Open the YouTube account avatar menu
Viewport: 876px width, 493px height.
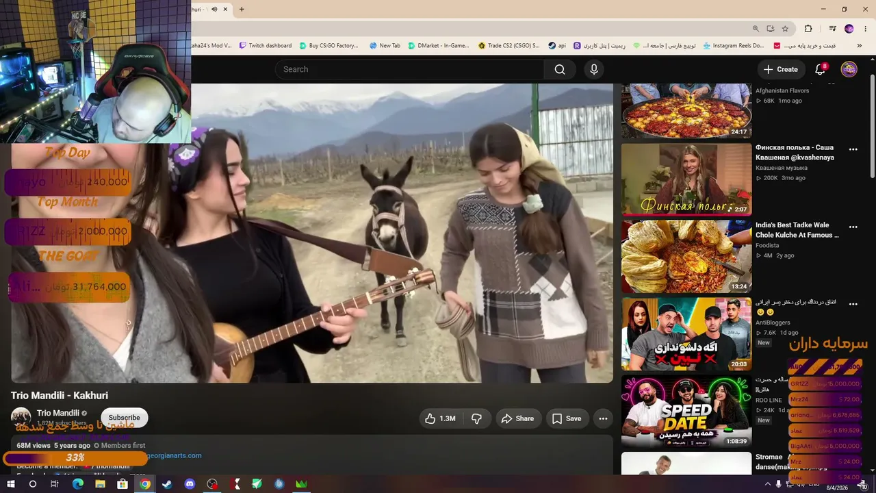click(x=849, y=69)
